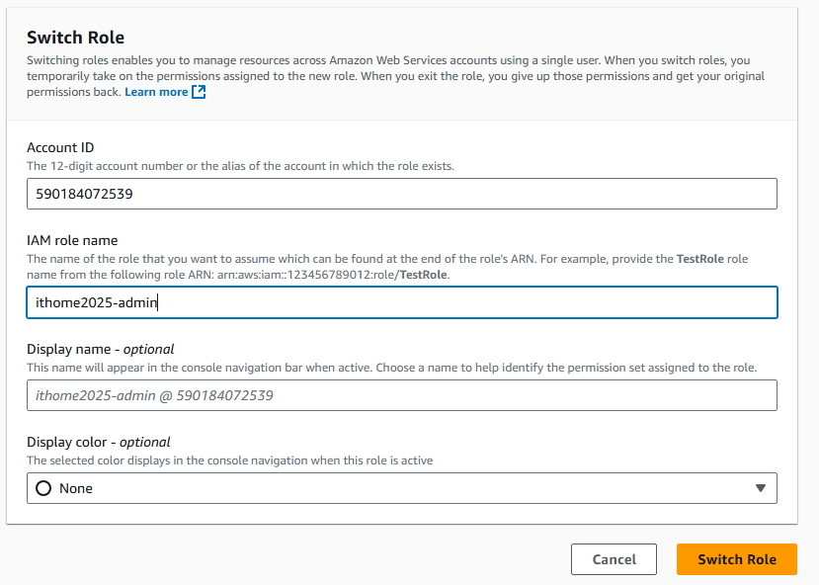The height and width of the screenshot is (585, 819).
Task: Click the Display name - optional label
Action: point(101,349)
